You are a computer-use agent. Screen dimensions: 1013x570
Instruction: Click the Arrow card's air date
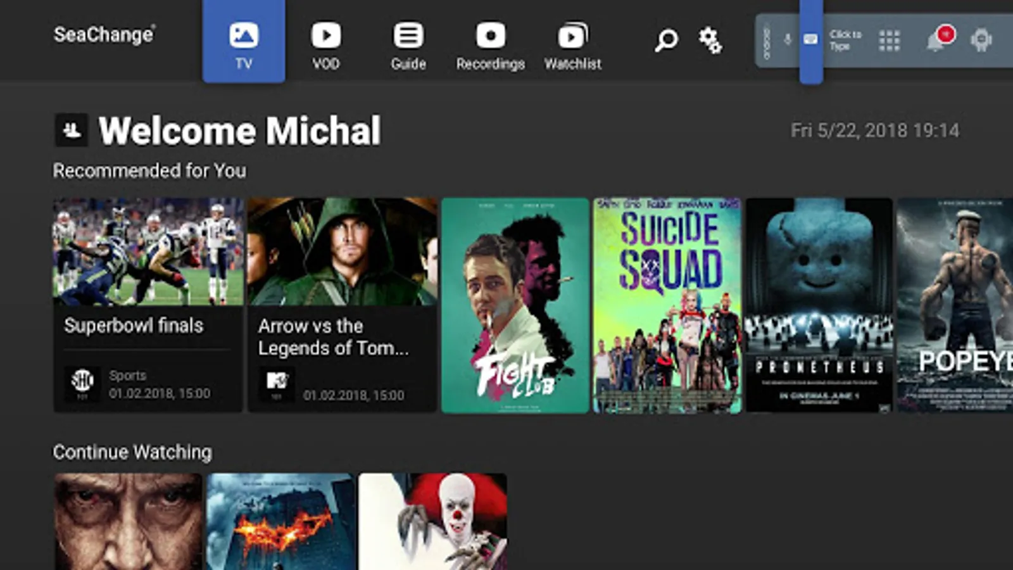353,395
